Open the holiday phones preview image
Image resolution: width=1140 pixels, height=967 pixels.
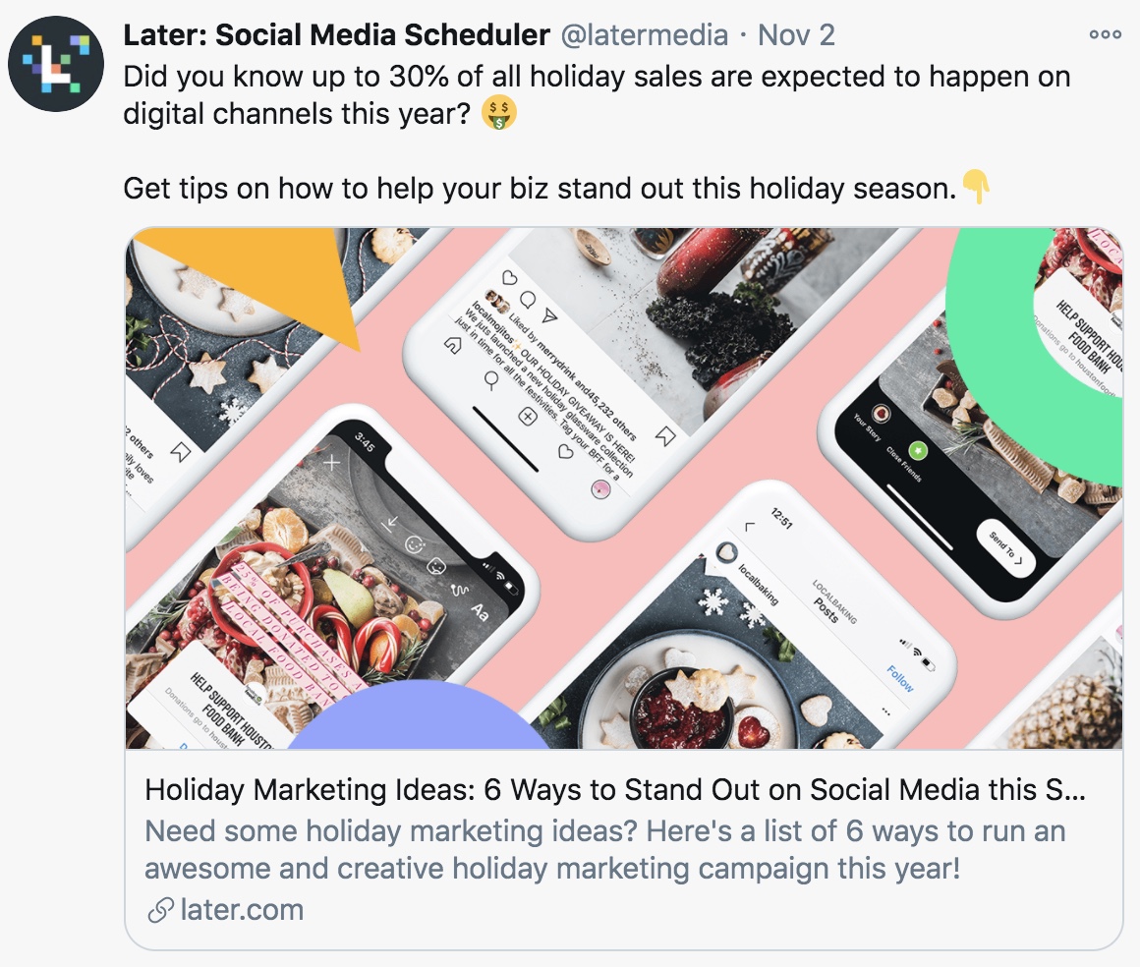pyautogui.click(x=624, y=487)
